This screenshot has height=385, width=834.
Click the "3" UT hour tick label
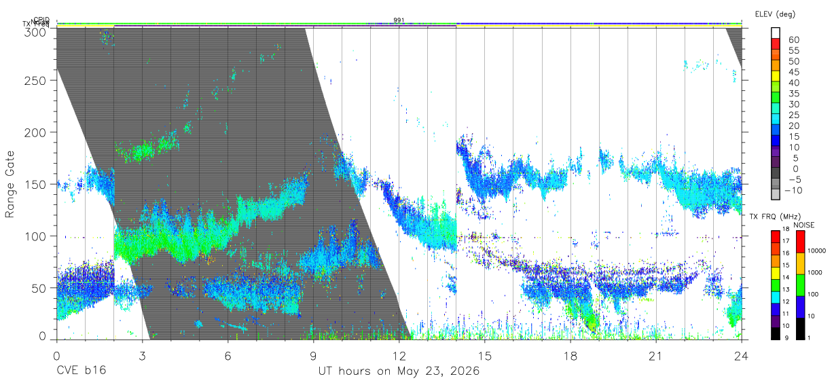tap(142, 355)
